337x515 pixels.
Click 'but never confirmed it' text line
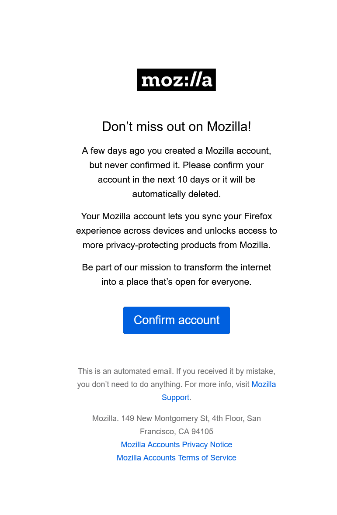coord(176,165)
